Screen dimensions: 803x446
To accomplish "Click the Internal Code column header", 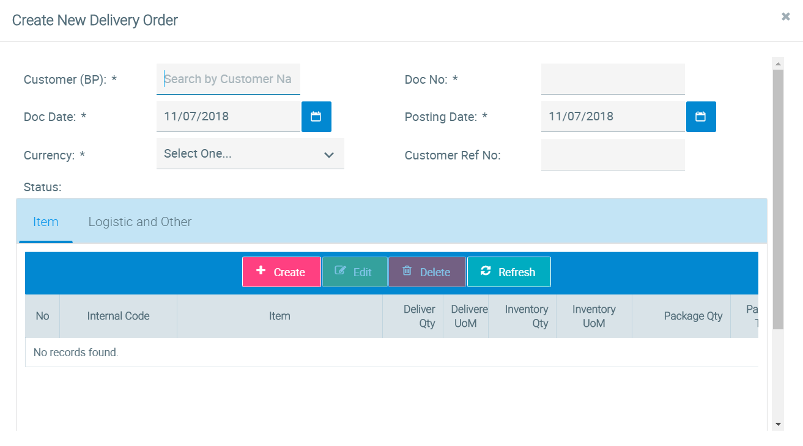I will [x=118, y=316].
